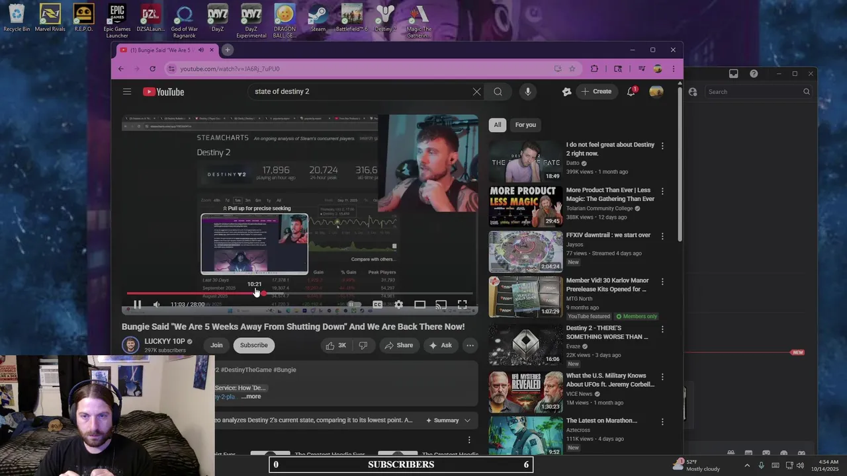Toggle the taskbar microphone indicator
847x476 pixels.
[761, 465]
